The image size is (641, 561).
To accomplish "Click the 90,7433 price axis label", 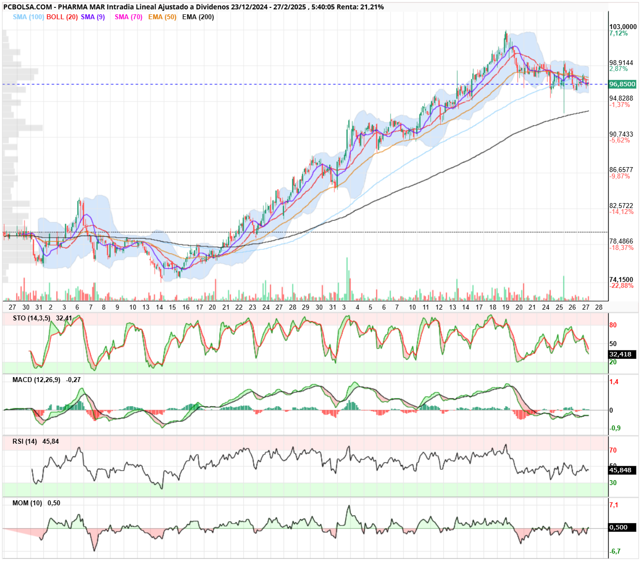I will [x=621, y=134].
